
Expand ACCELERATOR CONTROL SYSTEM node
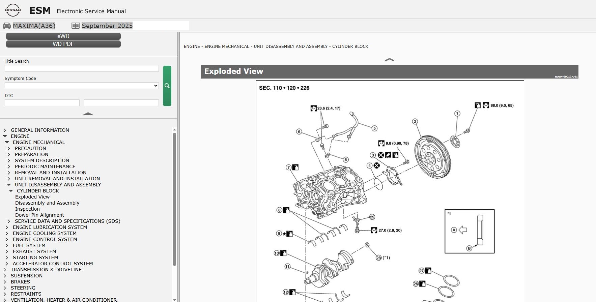pos(7,264)
